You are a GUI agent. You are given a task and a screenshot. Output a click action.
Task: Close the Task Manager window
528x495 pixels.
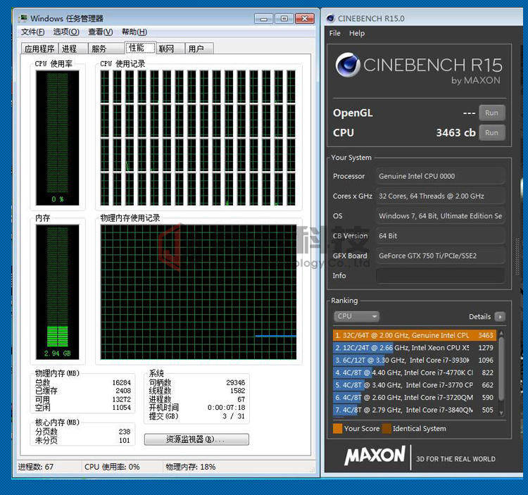click(305, 19)
